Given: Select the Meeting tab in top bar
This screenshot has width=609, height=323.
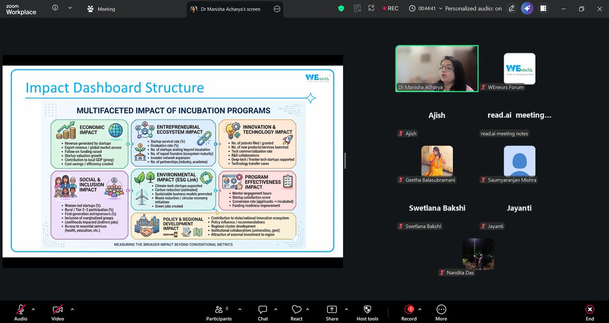Looking at the screenshot, I should 101,9.
